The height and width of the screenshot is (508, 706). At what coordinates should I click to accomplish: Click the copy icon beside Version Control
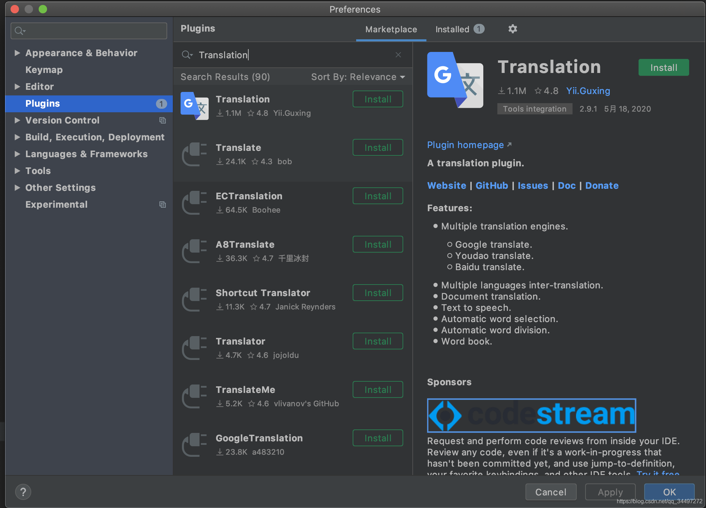[x=162, y=120]
